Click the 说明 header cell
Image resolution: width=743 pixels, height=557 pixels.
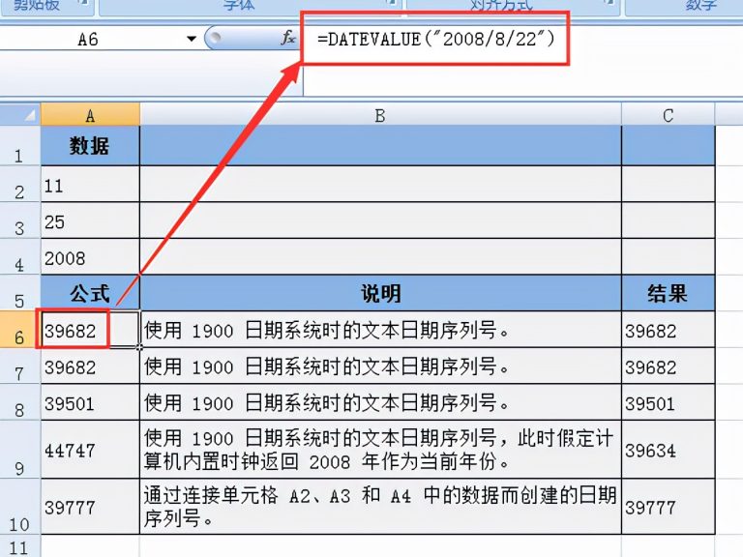point(380,293)
